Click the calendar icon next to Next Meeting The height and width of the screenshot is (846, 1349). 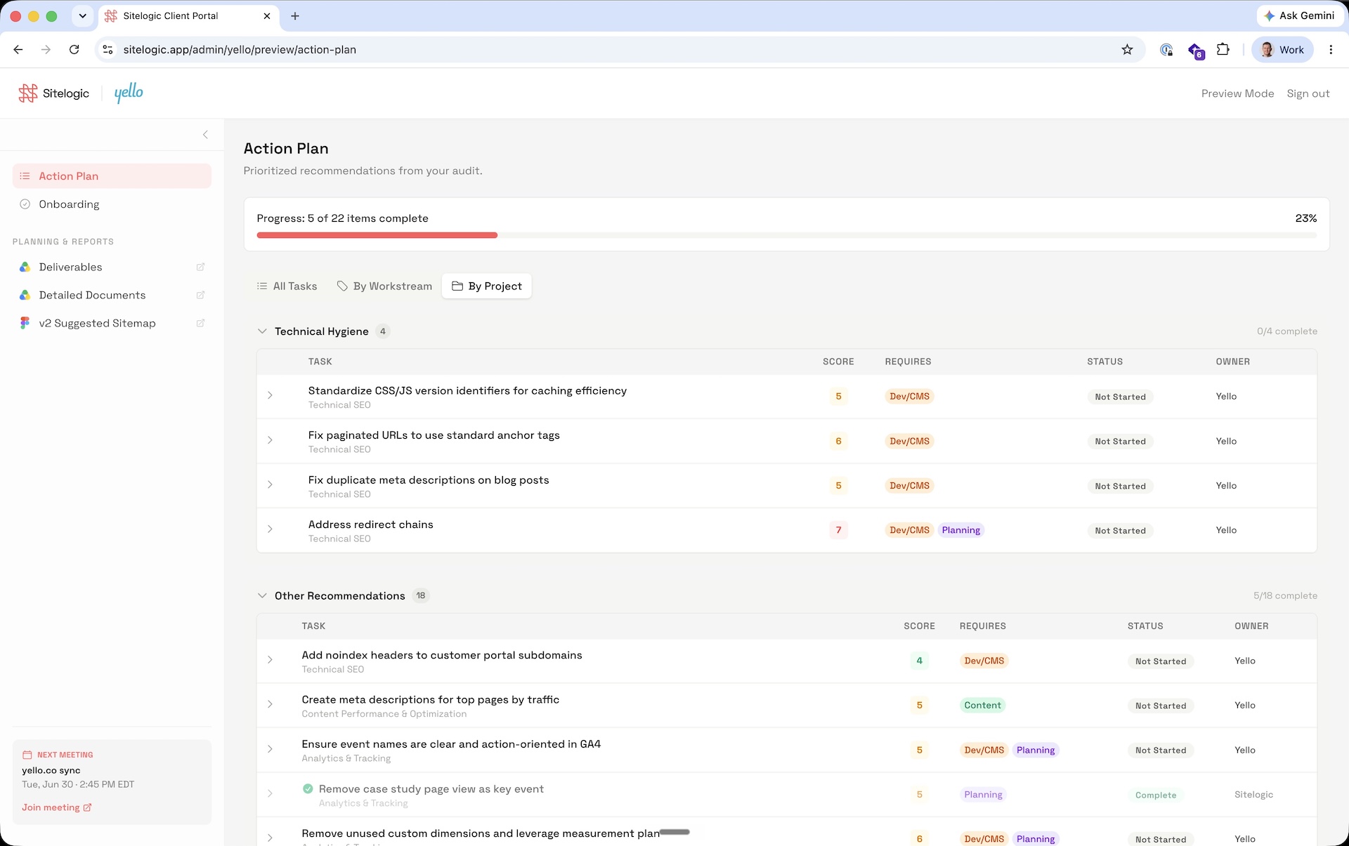[27, 755]
